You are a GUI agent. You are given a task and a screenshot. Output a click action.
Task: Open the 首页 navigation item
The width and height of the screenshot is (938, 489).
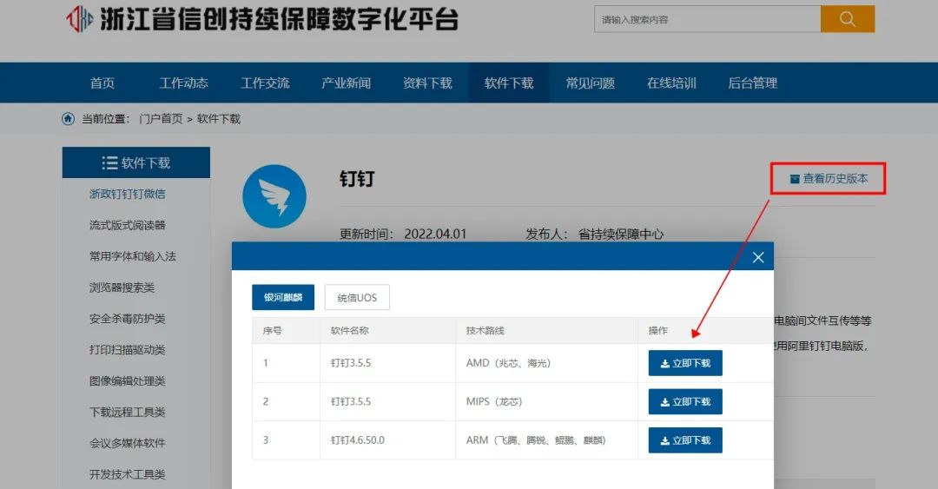(x=102, y=83)
